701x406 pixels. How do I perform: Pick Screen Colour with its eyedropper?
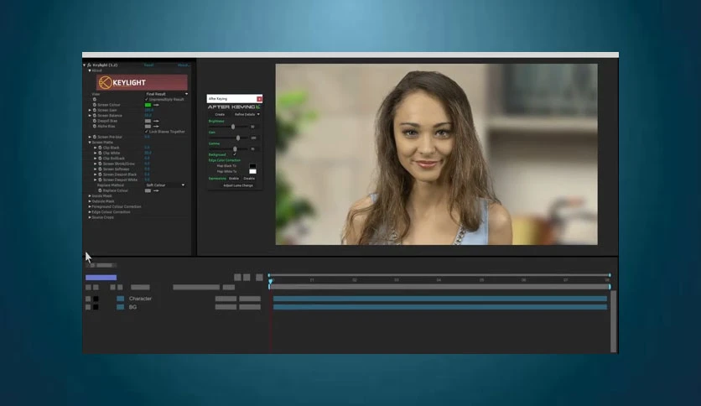coord(156,105)
